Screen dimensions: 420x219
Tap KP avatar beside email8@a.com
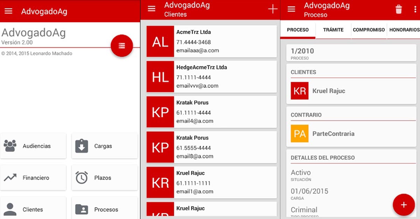(x=160, y=147)
